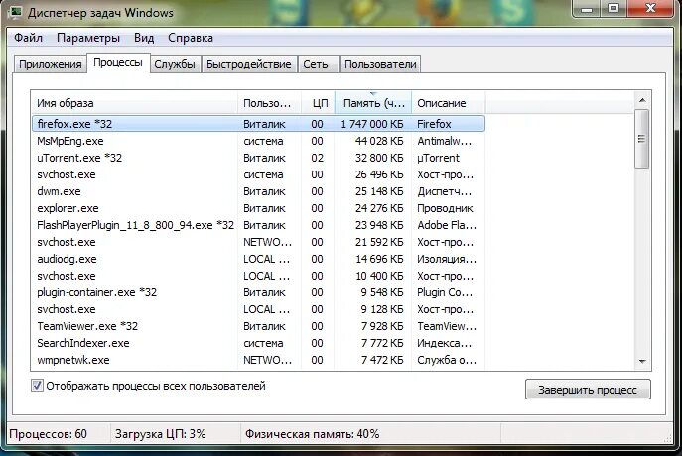The height and width of the screenshot is (456, 682).
Task: Click the Task Manager title bar icon
Action: tap(16, 12)
